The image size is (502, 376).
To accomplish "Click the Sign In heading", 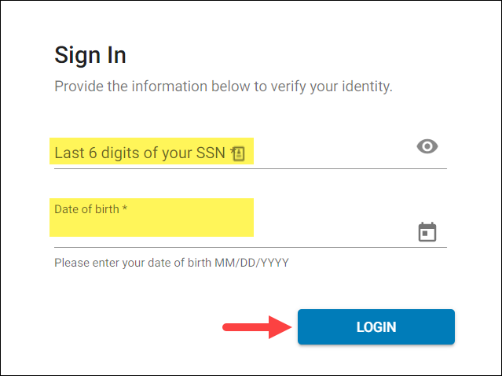I will 90,55.
